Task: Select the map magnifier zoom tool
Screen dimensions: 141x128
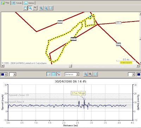Action: pos(30,8)
